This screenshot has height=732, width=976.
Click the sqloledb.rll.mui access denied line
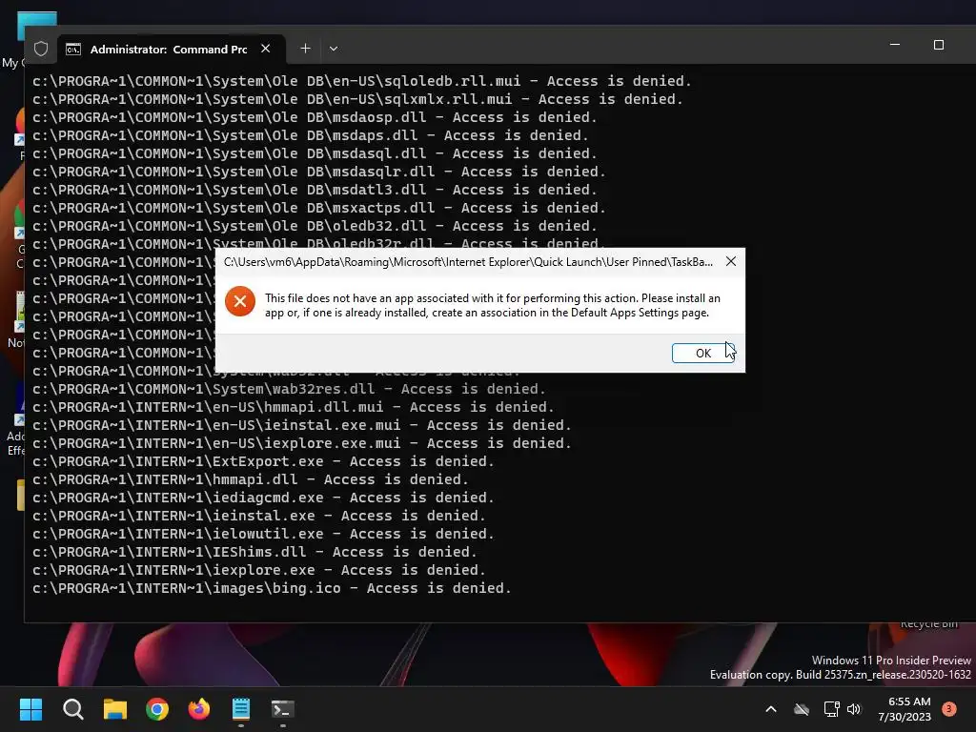(361, 81)
